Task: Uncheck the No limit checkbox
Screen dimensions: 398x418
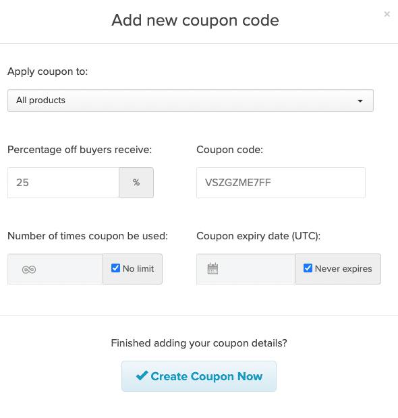Action: coord(115,268)
